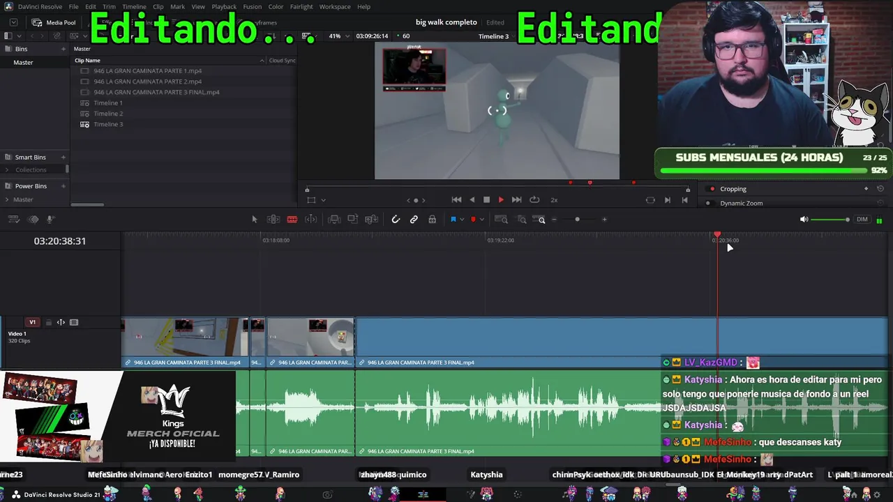Select the Trim Edit Mode tool
The height and width of the screenshot is (502, 893).
tap(273, 220)
